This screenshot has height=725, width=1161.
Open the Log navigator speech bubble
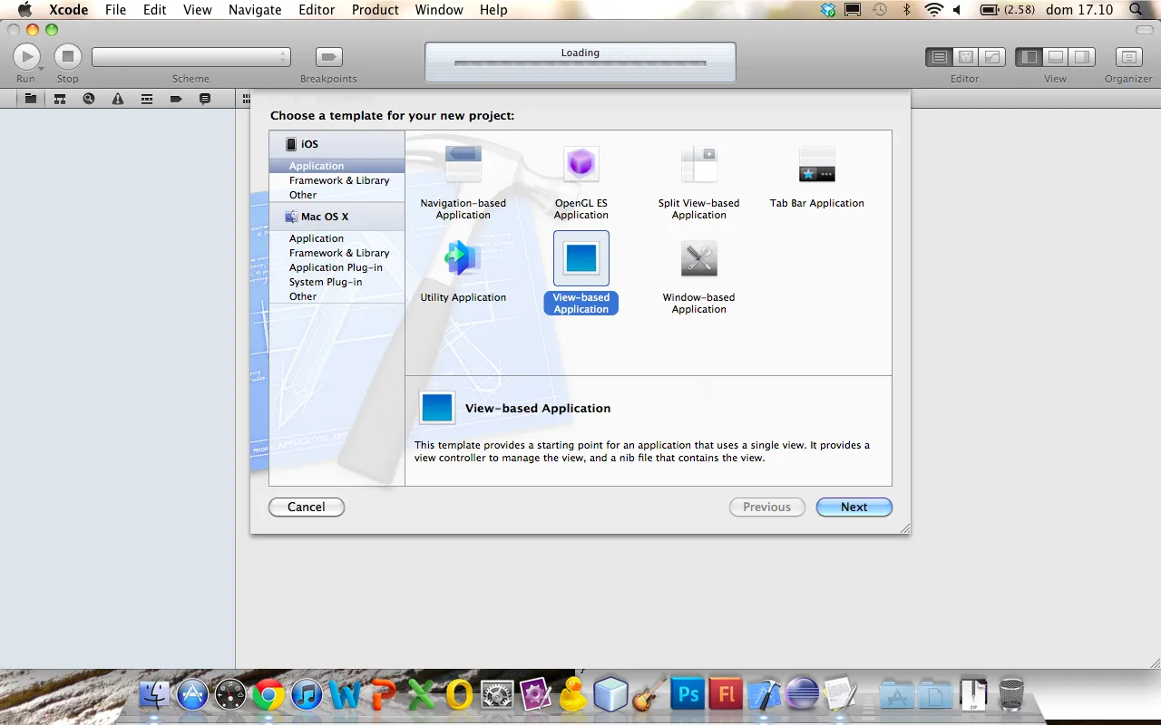pos(205,99)
